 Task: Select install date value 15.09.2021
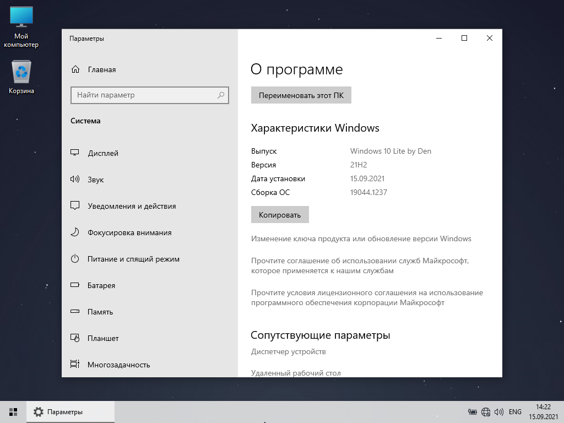click(367, 178)
